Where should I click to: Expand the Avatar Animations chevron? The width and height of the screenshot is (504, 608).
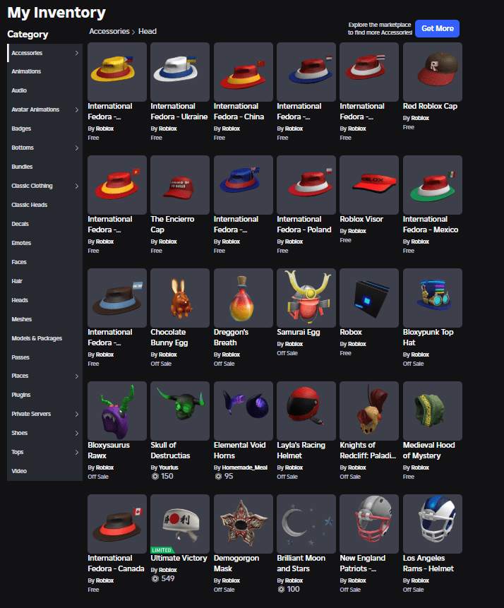coord(77,109)
